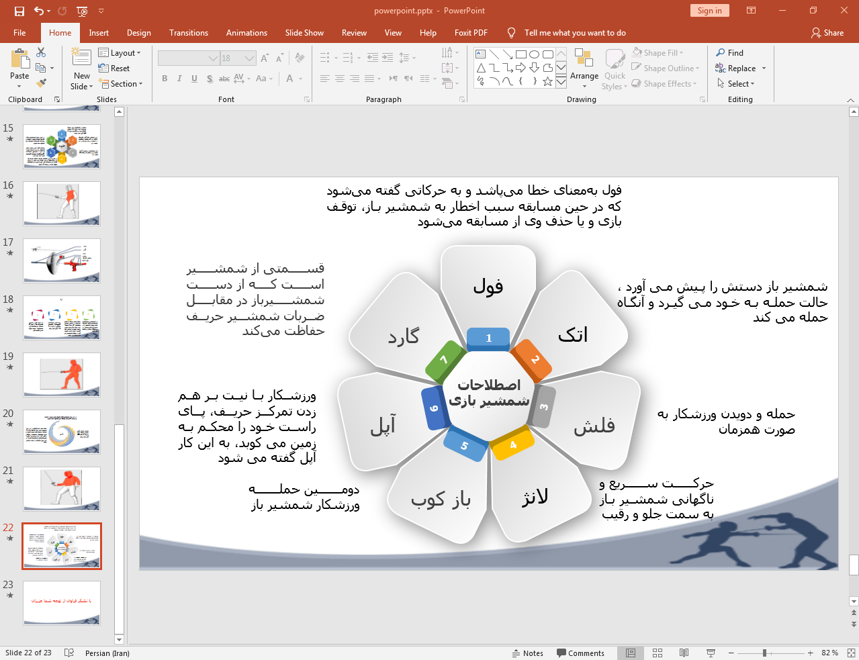Click Find in the Editing group
Image resolution: width=859 pixels, height=660 pixels.
pyautogui.click(x=730, y=53)
